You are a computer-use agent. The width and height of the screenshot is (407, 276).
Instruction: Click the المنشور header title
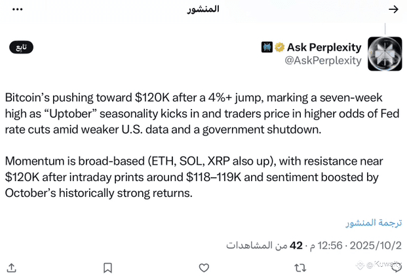point(203,9)
